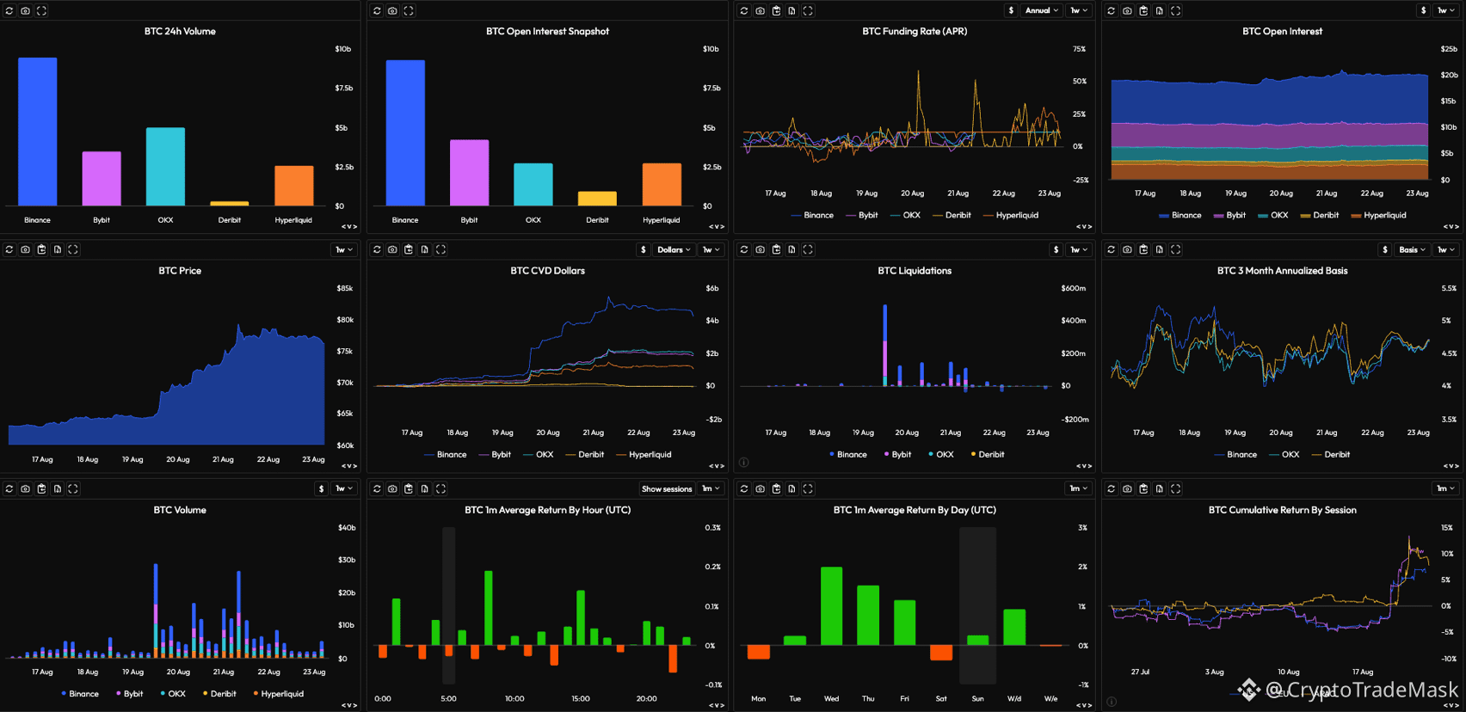Click file export icon on BTC 3 Month Annualized Basis
Image resolution: width=1466 pixels, height=712 pixels.
click(1160, 250)
